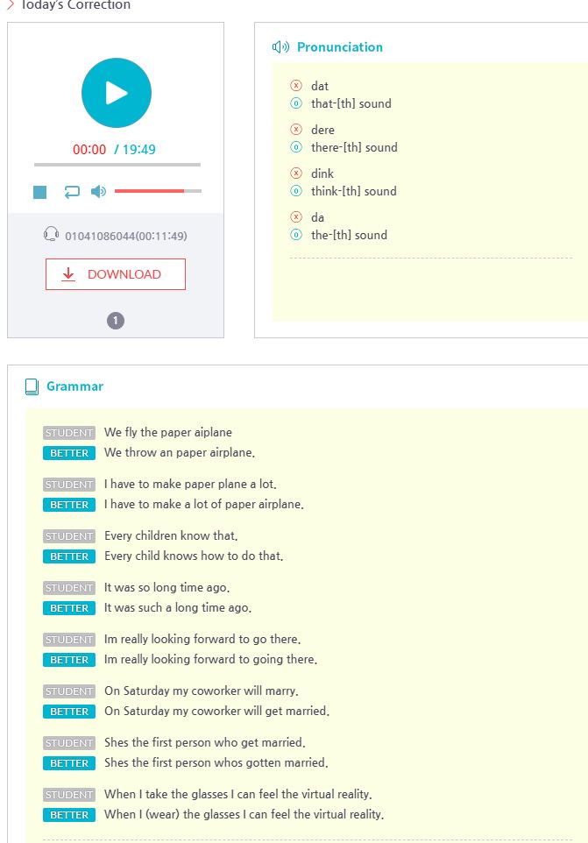Click the red X beside "dat"

[x=296, y=86]
